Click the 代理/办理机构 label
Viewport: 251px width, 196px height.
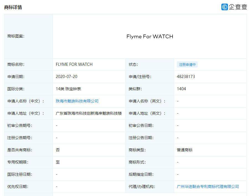pos(142,187)
